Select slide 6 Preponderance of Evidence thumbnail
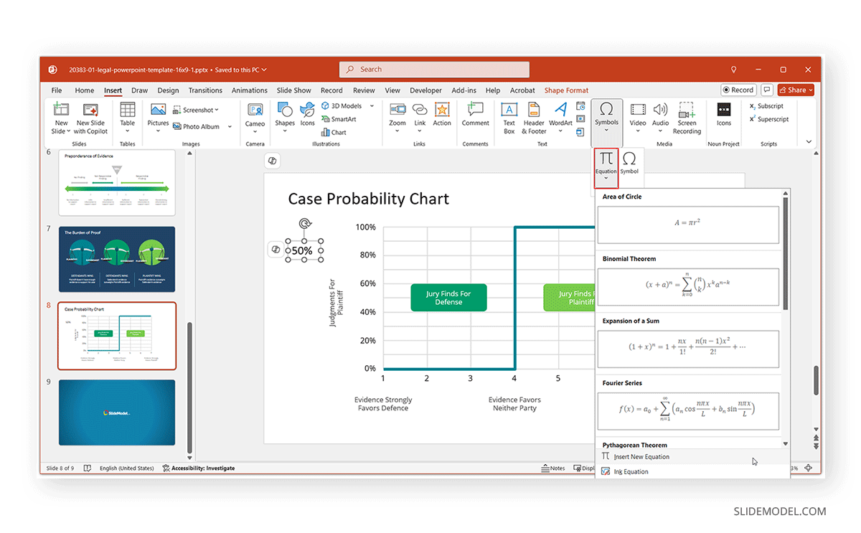 (117, 182)
